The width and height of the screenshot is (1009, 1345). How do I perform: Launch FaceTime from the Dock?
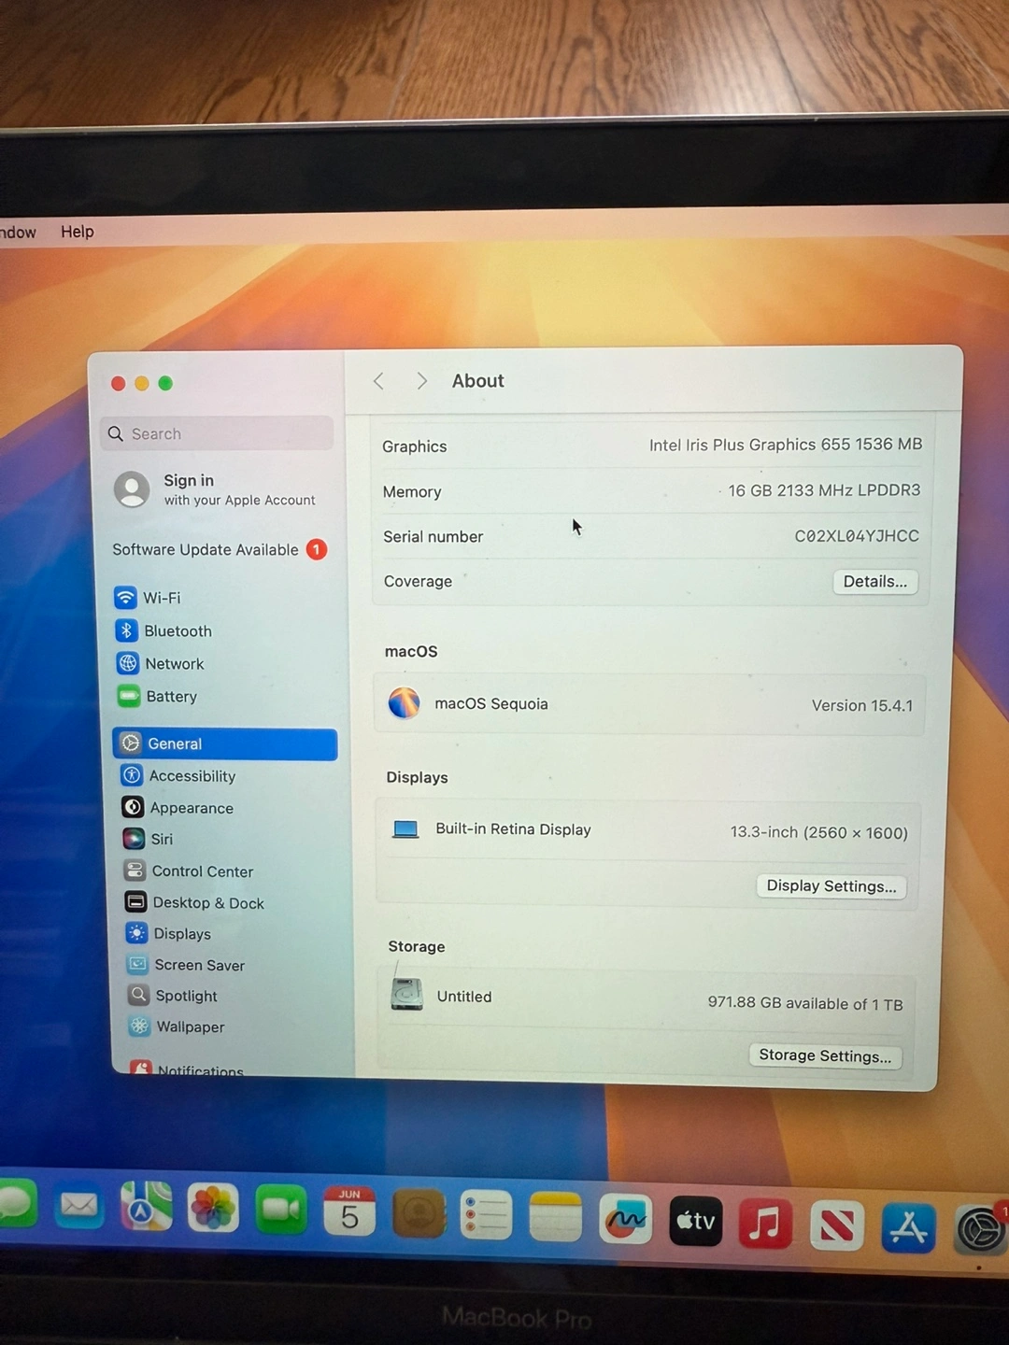click(x=281, y=1210)
